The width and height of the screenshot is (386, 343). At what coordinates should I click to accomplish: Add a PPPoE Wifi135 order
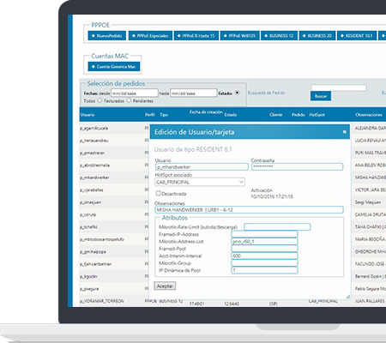pyautogui.click(x=240, y=36)
